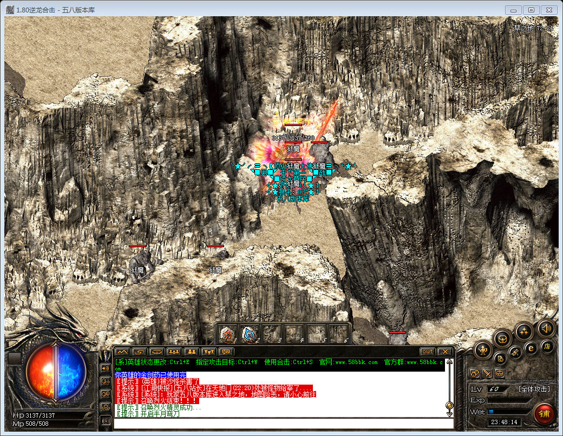Open the starred document quest icon
The width and height of the screenshot is (563, 436).
coord(500,359)
